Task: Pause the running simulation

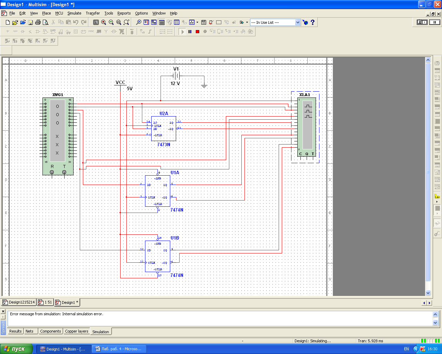Action: tap(190, 31)
